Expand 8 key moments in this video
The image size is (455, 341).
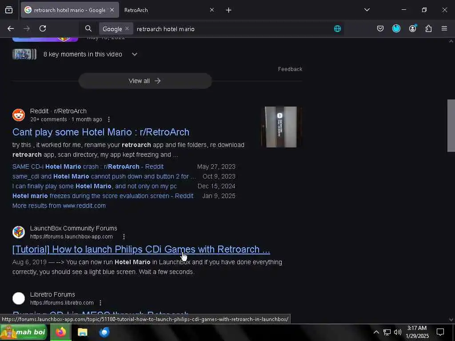134,54
